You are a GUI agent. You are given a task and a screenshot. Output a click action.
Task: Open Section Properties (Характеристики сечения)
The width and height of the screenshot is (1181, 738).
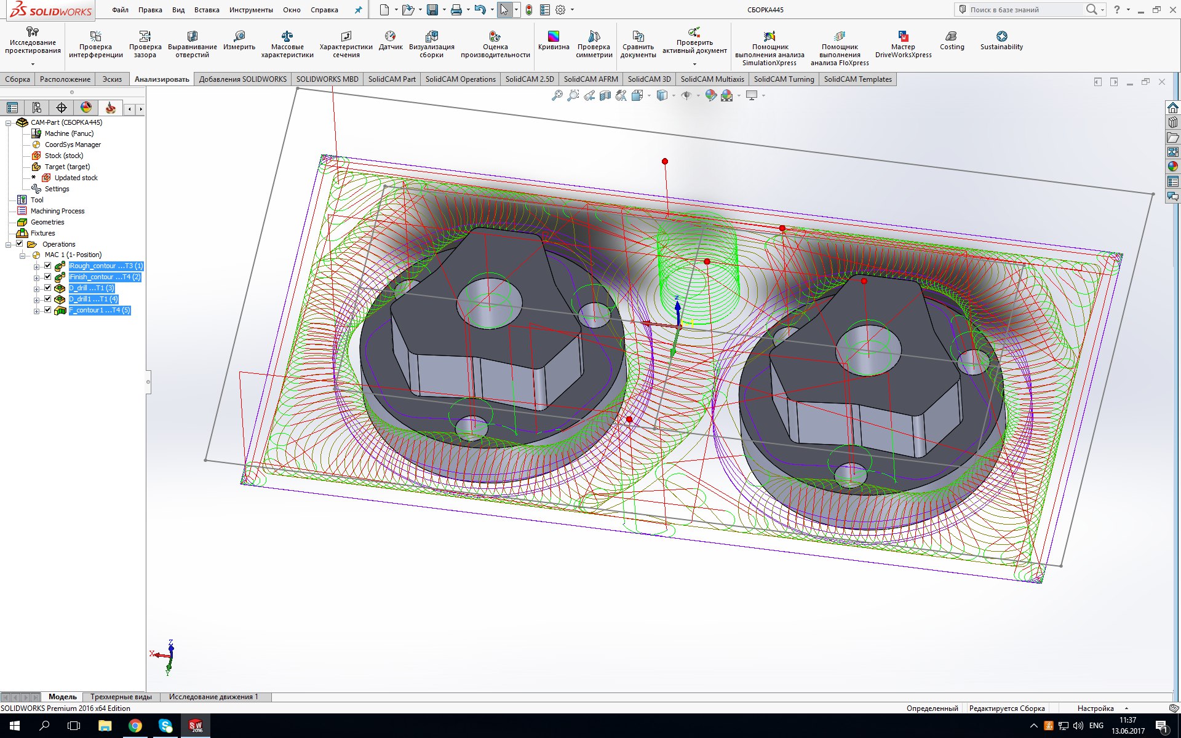click(x=346, y=44)
